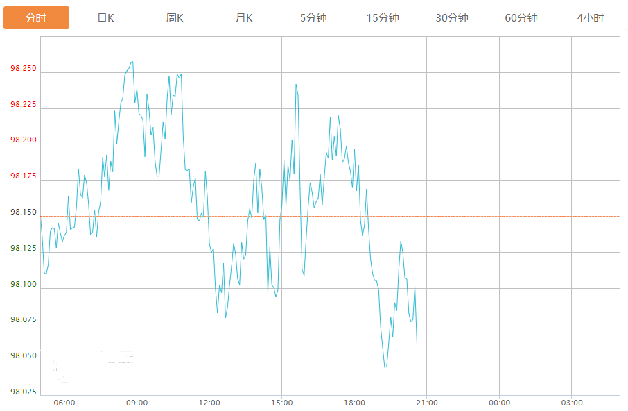Select the 分时 tab
Screen dimensions: 628x411
[36, 17]
